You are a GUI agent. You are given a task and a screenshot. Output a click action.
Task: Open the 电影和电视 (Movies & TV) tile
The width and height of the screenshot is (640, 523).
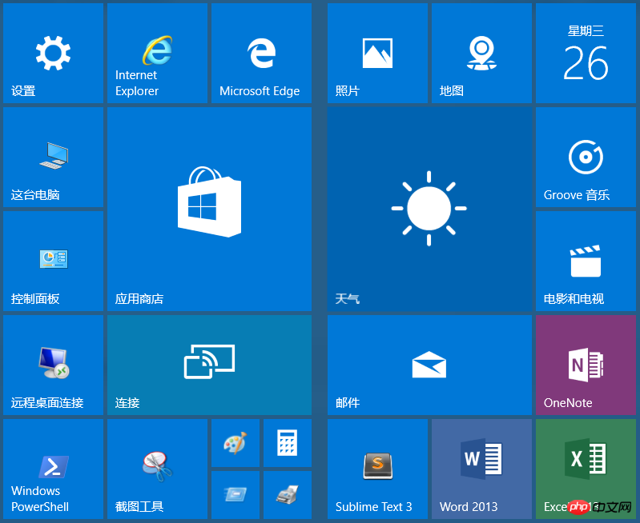586,261
